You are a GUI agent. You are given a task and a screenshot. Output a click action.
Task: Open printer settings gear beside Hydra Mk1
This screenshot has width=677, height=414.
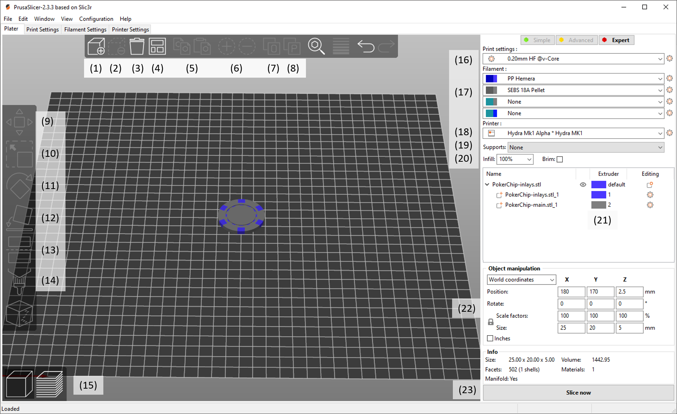(669, 133)
